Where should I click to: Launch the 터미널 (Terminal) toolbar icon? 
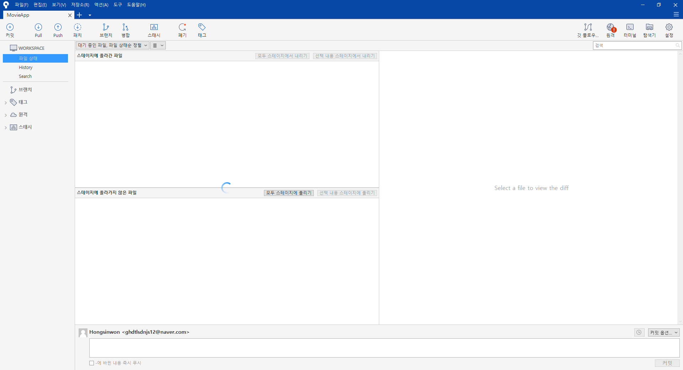(630, 30)
